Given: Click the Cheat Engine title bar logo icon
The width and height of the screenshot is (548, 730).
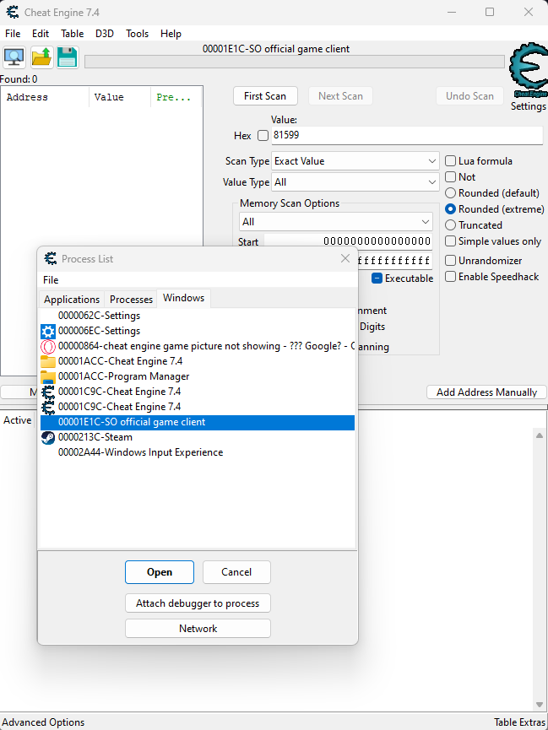Looking at the screenshot, I should 13,12.
